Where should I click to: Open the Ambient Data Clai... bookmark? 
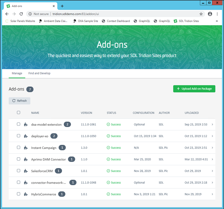click(x=53, y=21)
